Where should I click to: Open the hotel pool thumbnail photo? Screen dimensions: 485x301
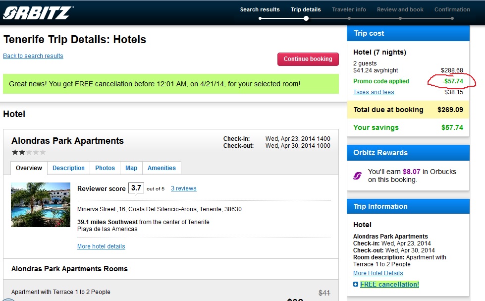coord(41,205)
